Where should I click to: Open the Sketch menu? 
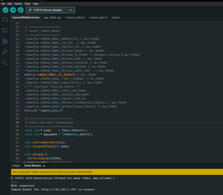(18, 4)
